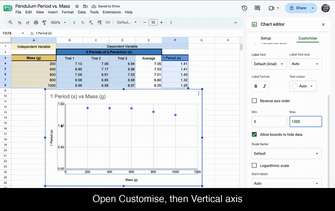
Task: Expand the meeting options arrow
Action: click(278, 8)
